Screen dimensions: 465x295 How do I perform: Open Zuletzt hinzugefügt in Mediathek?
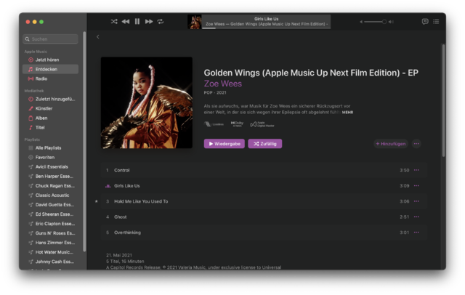[x=50, y=99]
